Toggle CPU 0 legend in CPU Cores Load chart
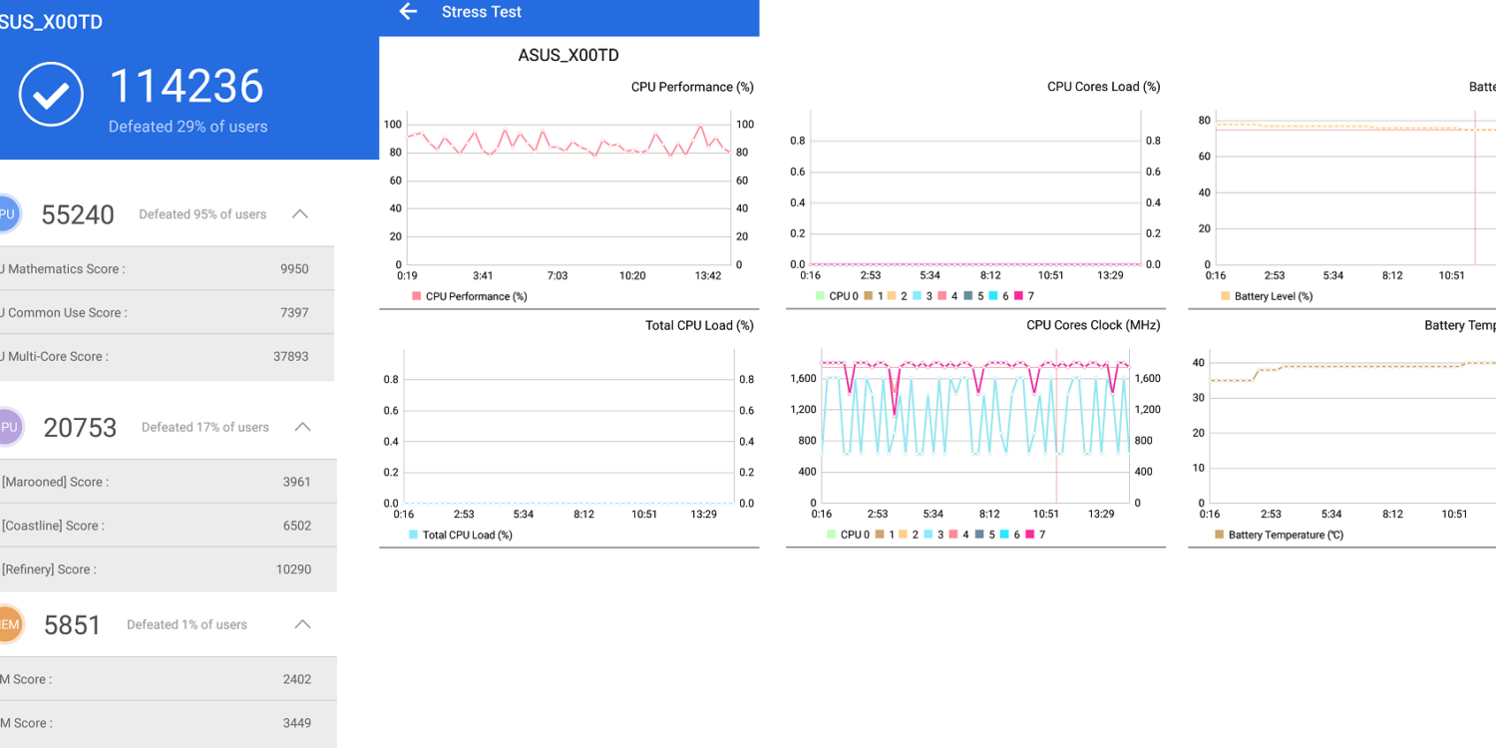 click(837, 296)
